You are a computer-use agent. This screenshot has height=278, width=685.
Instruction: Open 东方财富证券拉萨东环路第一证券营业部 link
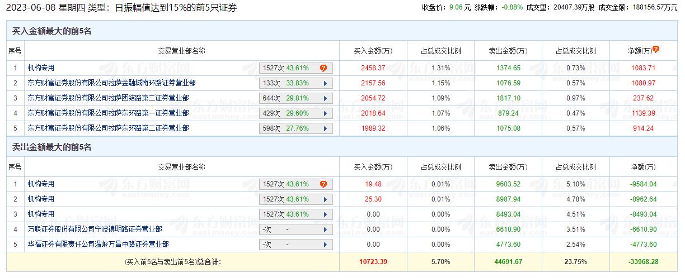coord(109,113)
